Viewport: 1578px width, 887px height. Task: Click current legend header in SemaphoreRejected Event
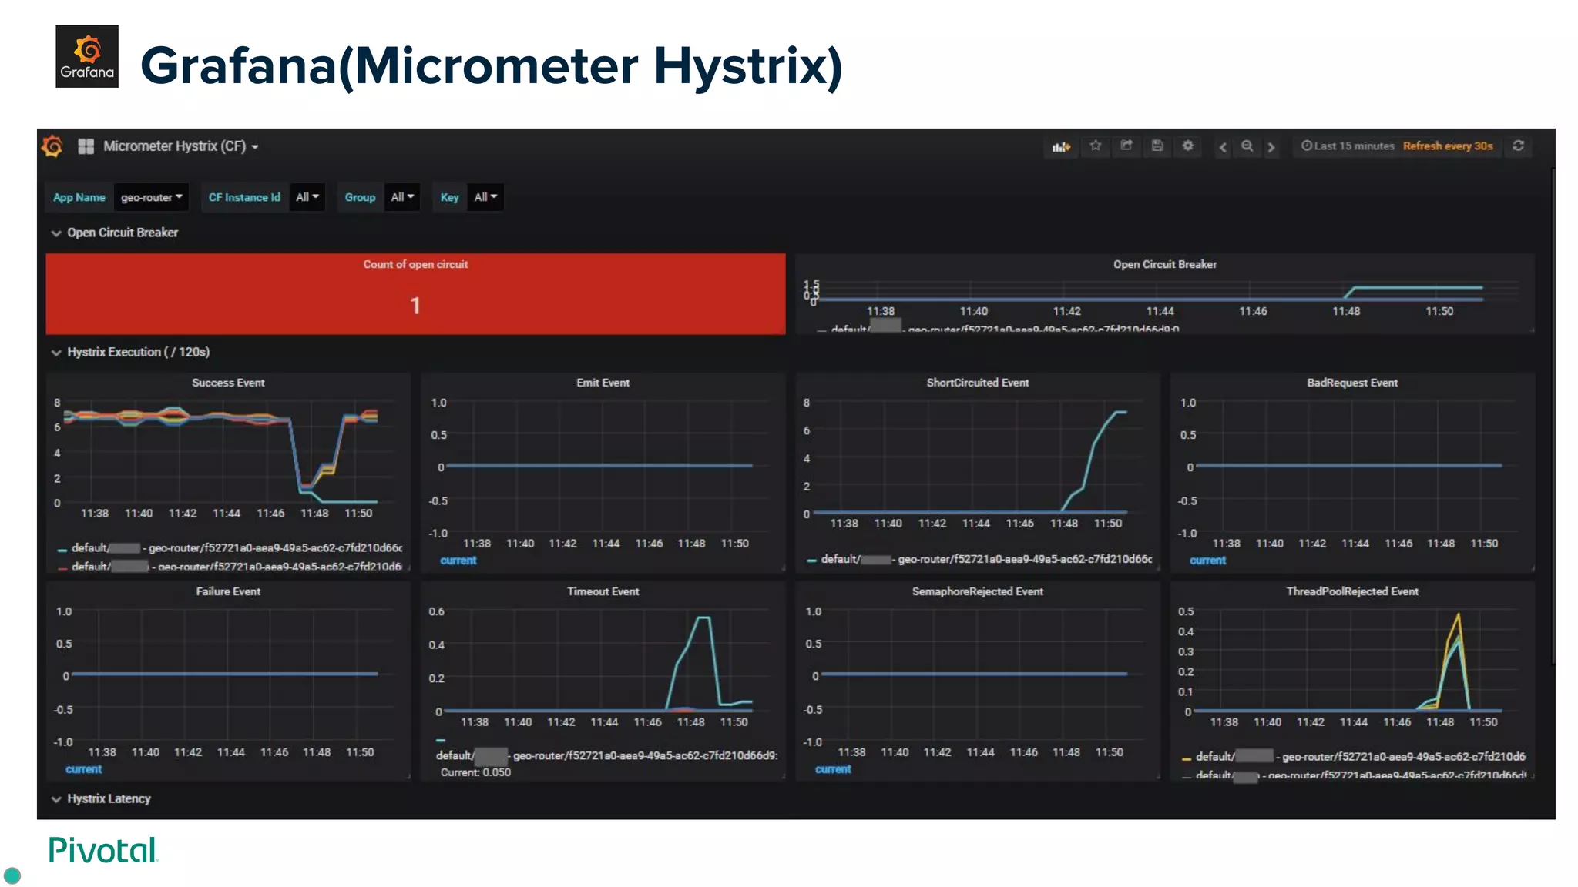(x=833, y=769)
